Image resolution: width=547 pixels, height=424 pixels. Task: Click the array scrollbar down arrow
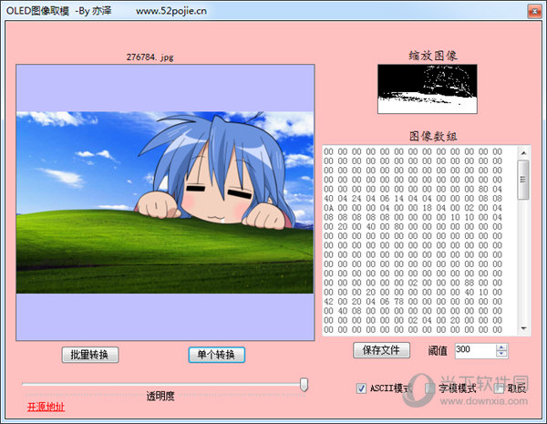pos(523,328)
